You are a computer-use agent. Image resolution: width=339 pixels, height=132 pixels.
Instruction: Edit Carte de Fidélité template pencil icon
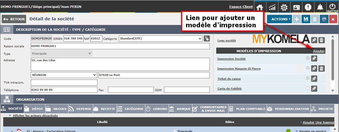pyautogui.click(x=314, y=89)
